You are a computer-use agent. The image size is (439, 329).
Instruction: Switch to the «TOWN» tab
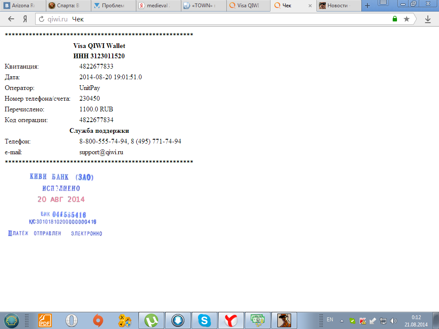pyautogui.click(x=204, y=6)
